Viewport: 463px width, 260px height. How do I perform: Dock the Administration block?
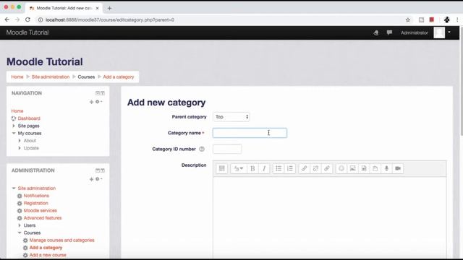[x=103, y=170]
